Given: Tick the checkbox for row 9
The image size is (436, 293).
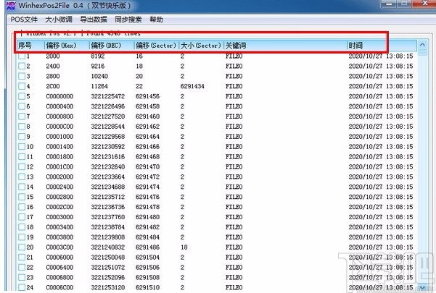Looking at the screenshot, I should point(22,137).
